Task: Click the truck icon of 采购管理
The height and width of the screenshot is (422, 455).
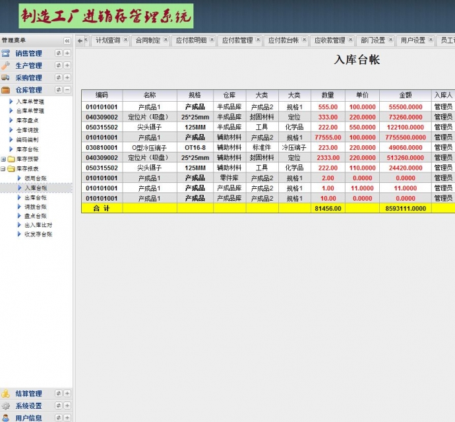Action: [x=5, y=78]
